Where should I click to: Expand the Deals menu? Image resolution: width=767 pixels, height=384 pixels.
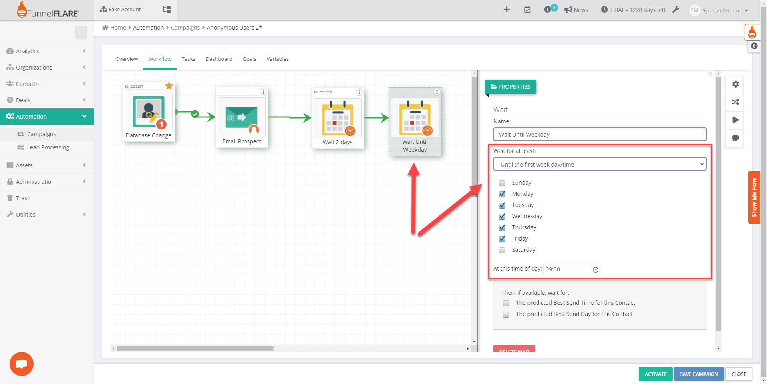[x=47, y=100]
